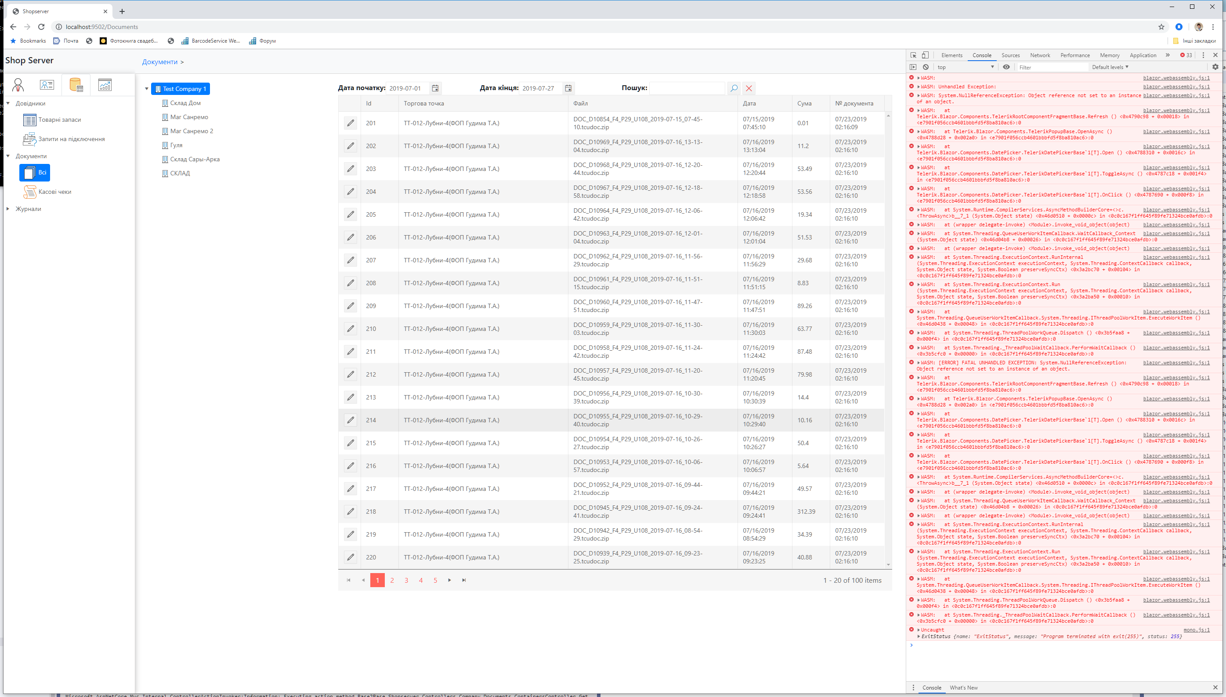
Task: Open Default levels dropdown in console
Action: click(1109, 67)
